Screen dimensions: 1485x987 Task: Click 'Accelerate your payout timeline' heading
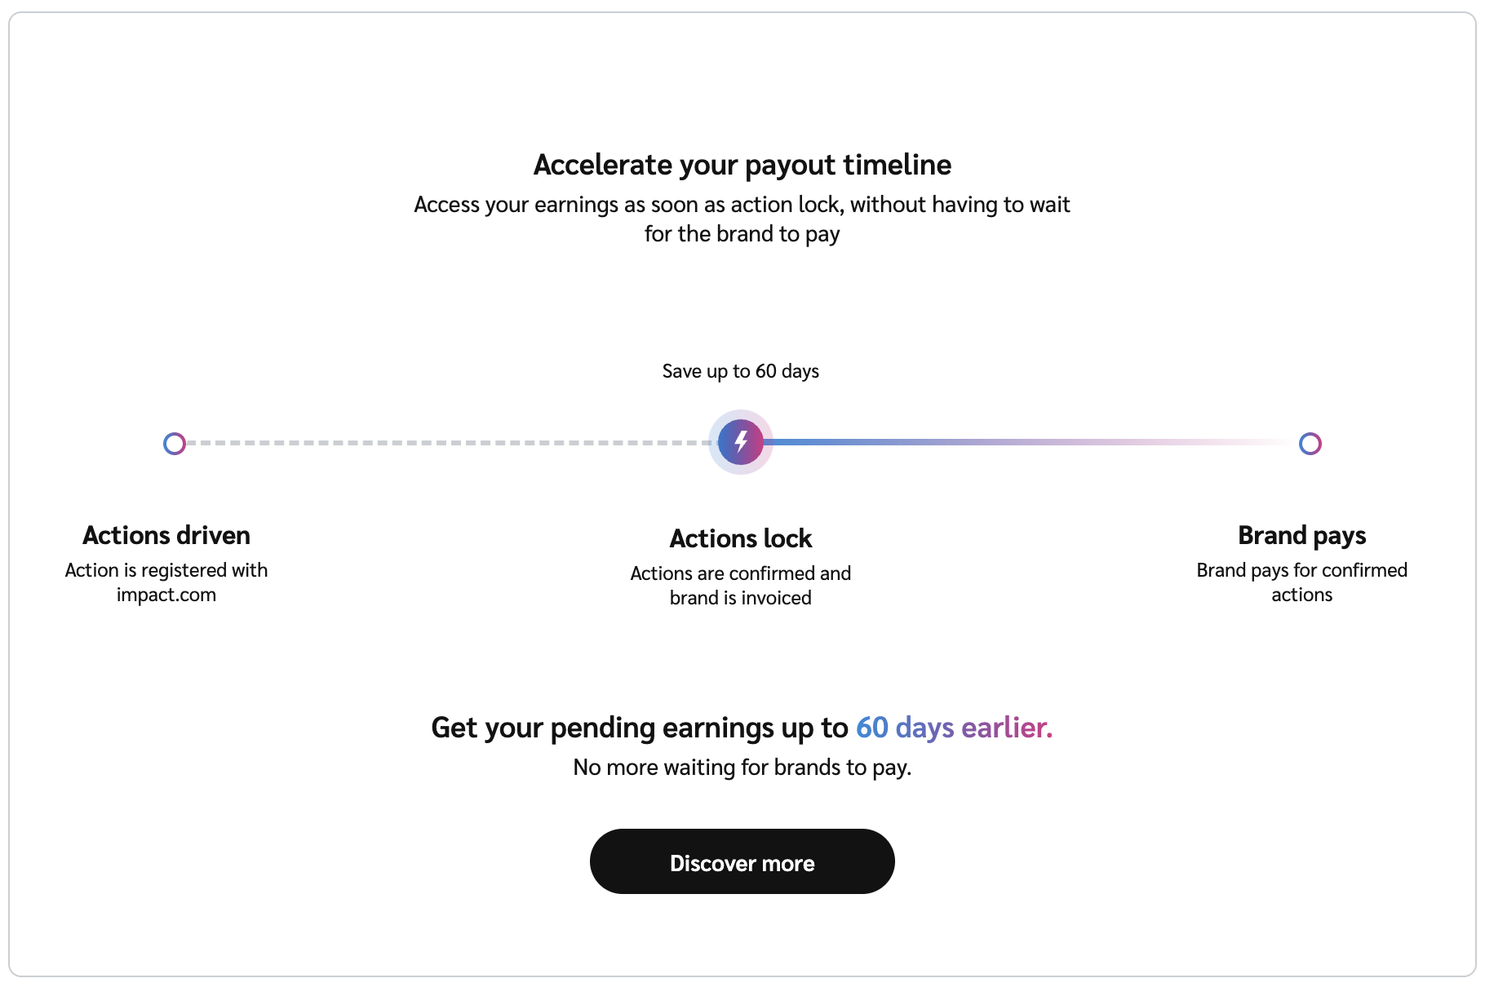(x=742, y=165)
